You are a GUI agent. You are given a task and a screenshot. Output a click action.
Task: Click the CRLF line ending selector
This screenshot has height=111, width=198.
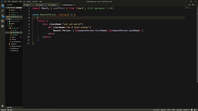[x=174, y=110]
